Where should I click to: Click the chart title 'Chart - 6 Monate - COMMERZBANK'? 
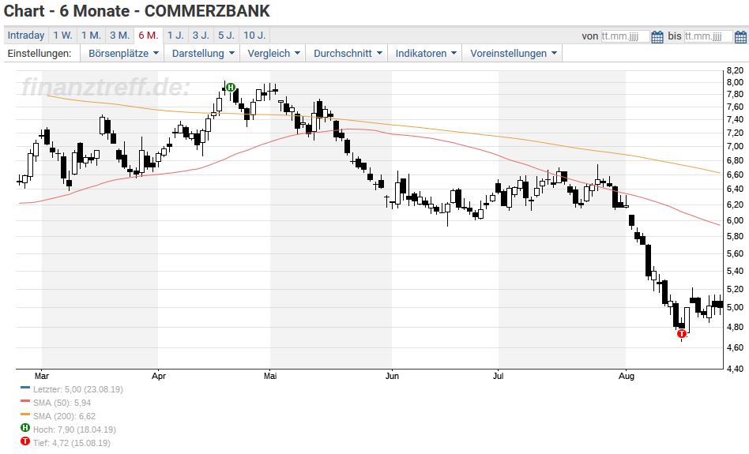point(137,11)
